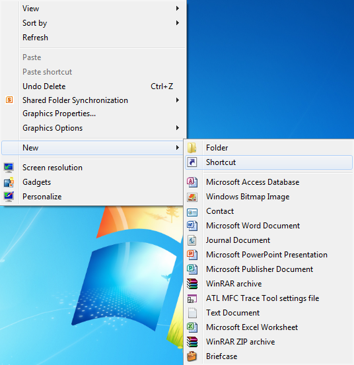Click the Screen resolution monitor icon

[x=9, y=168]
